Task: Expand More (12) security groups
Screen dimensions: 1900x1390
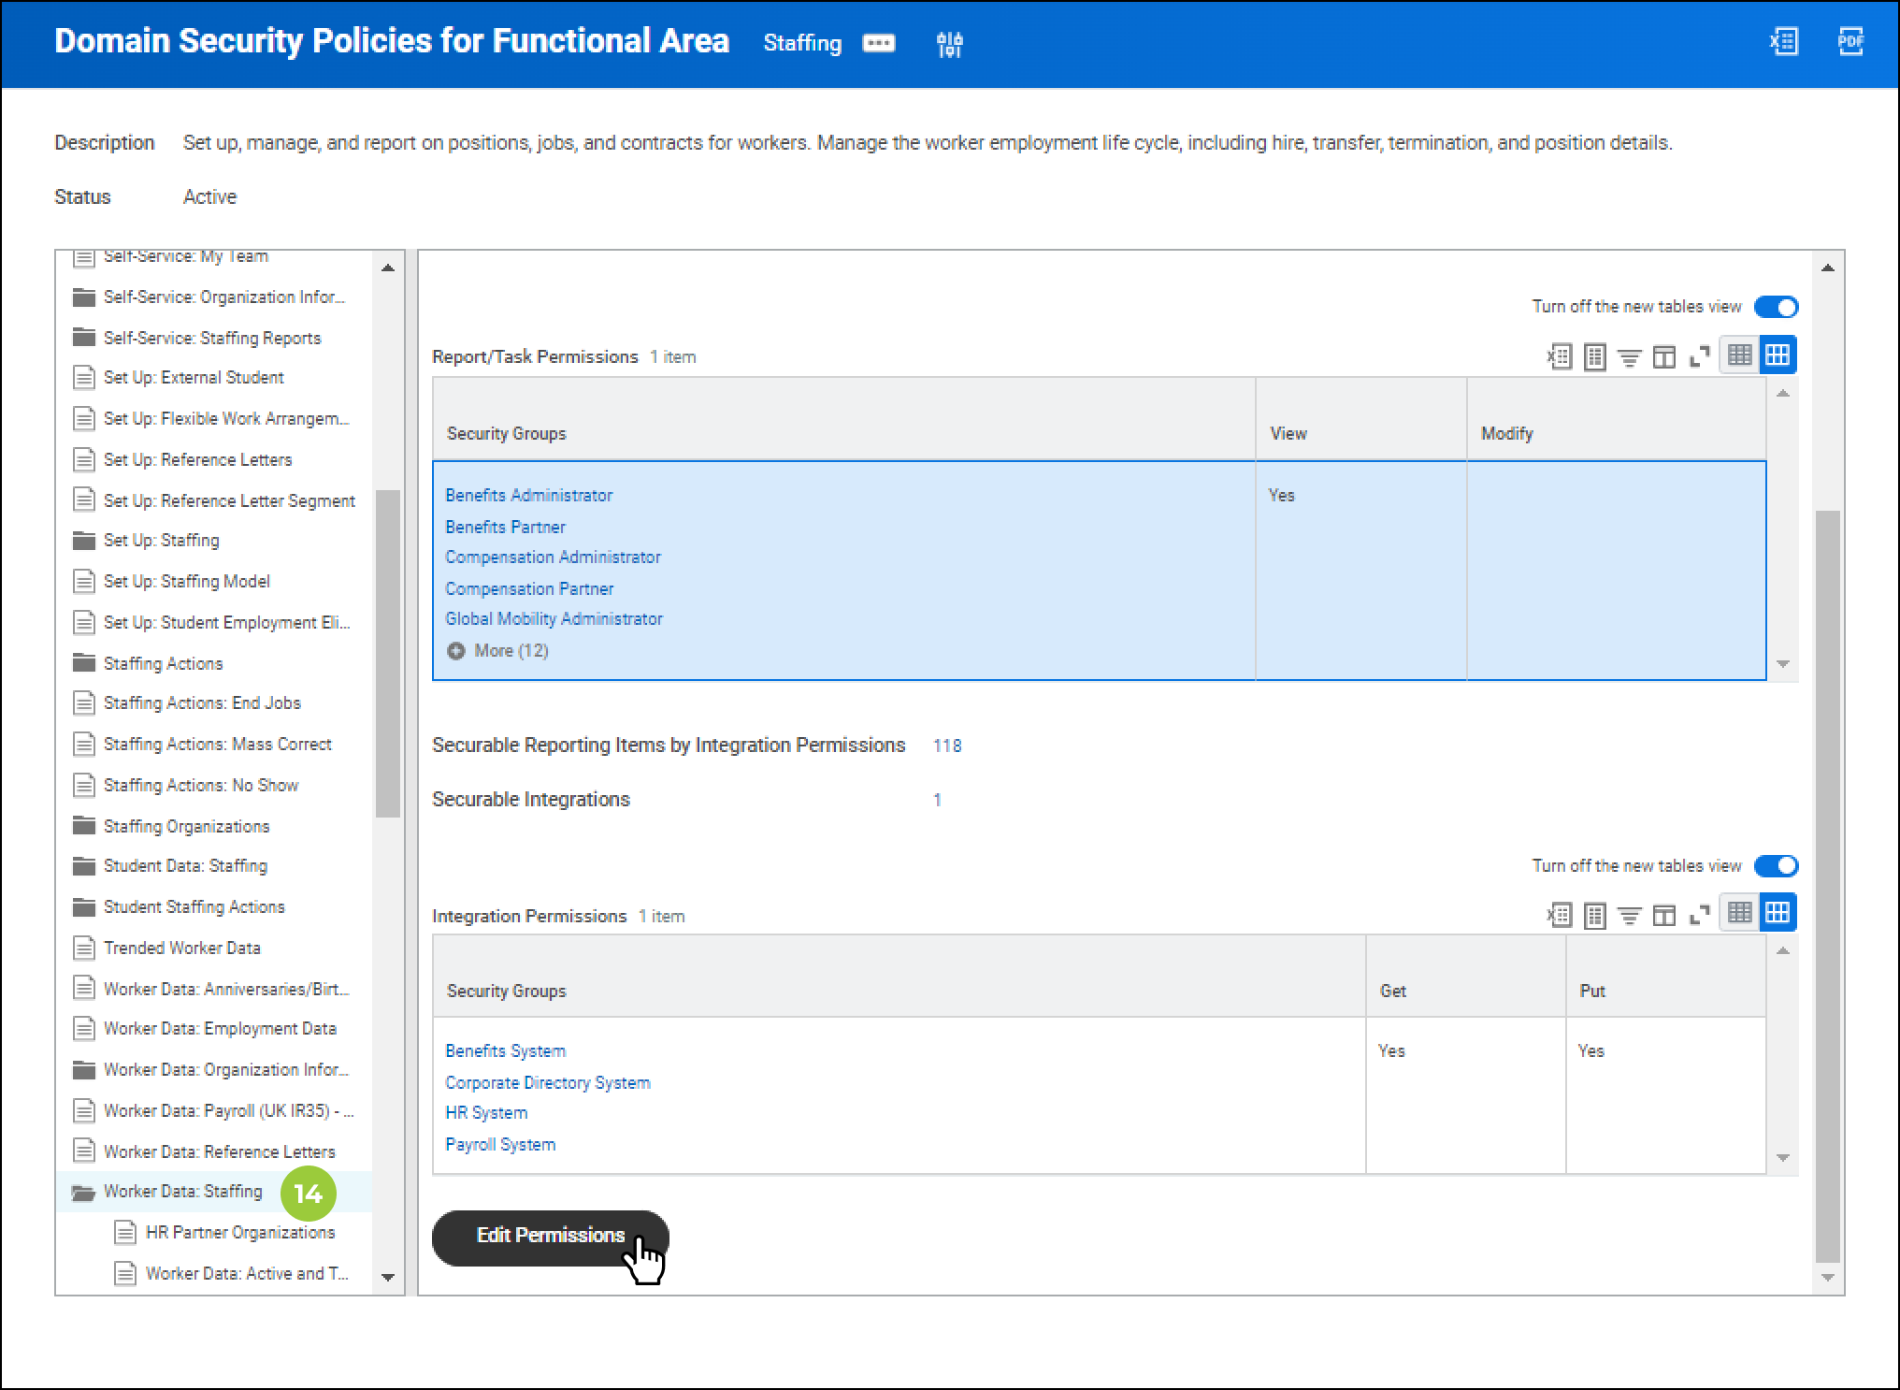Action: [497, 651]
